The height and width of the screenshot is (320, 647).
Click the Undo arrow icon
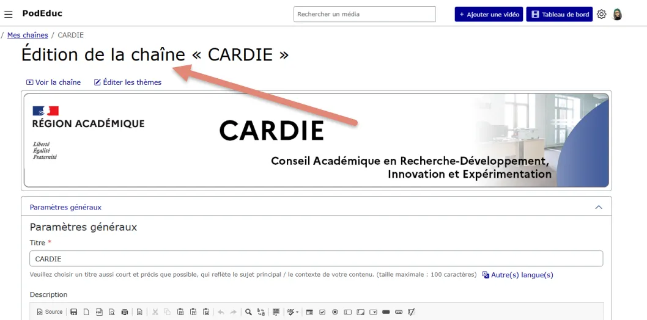click(x=221, y=312)
